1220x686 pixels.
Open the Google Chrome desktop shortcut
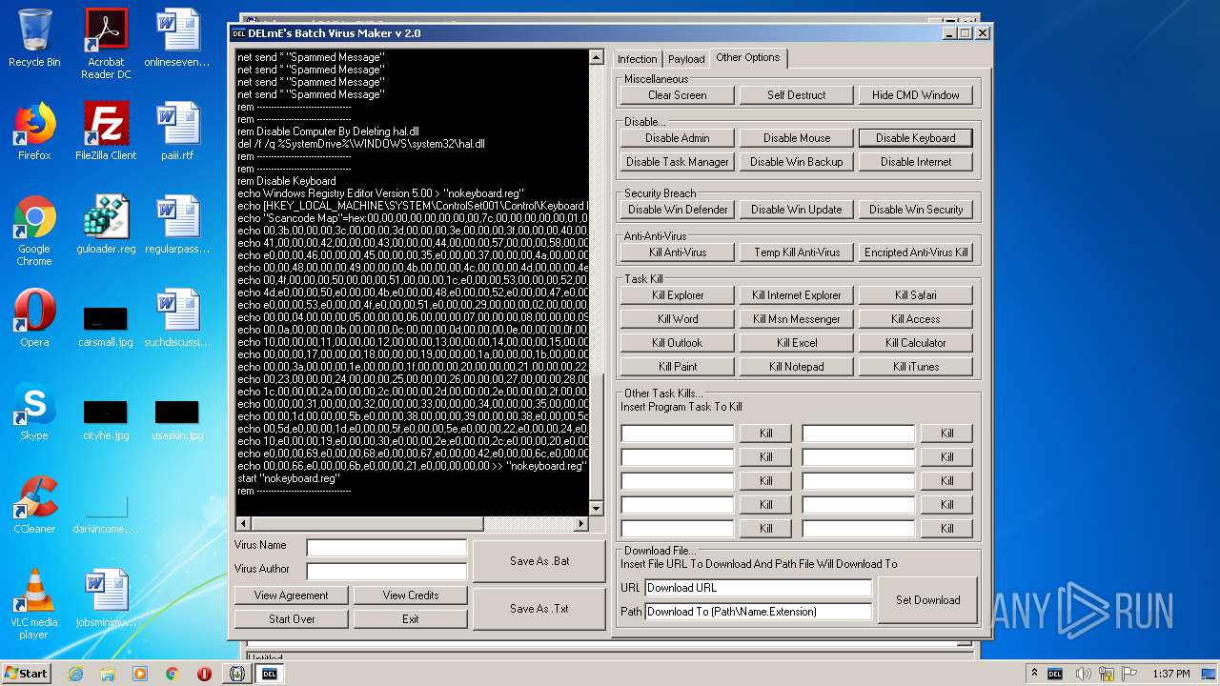coord(34,231)
